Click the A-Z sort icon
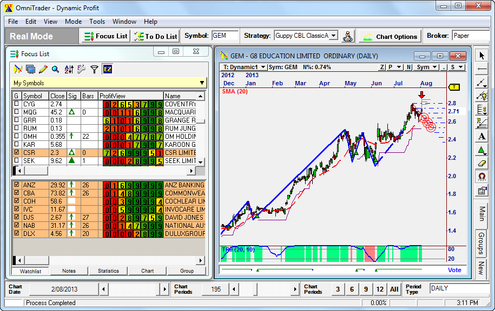 [x=69, y=69]
